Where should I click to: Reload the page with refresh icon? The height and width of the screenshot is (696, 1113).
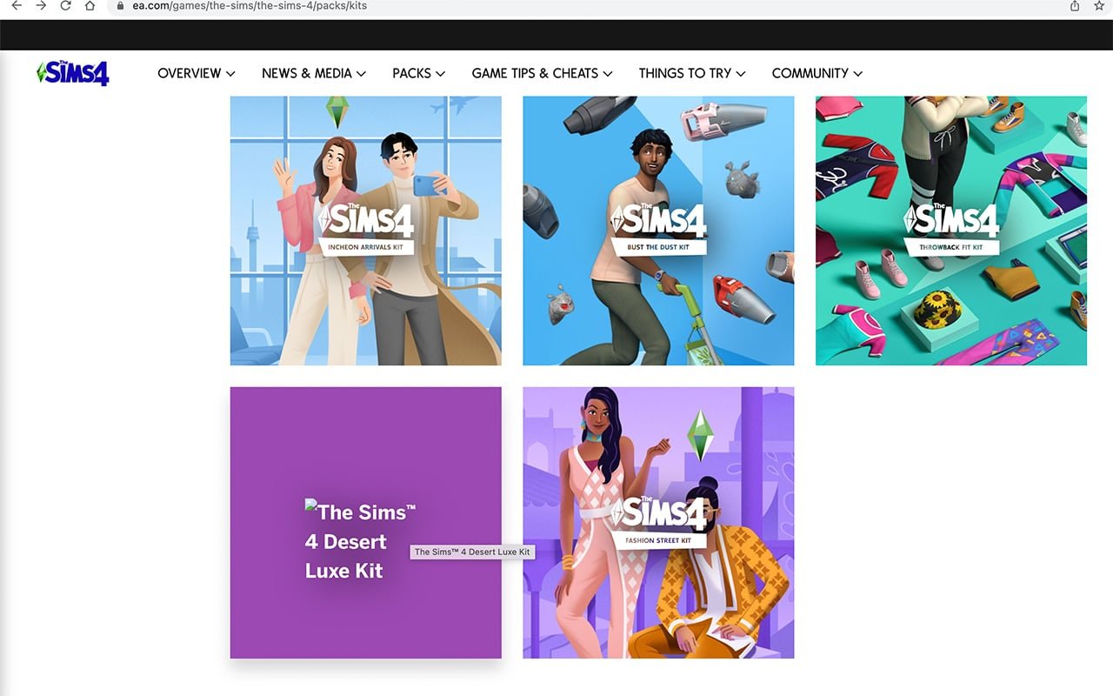point(65,5)
